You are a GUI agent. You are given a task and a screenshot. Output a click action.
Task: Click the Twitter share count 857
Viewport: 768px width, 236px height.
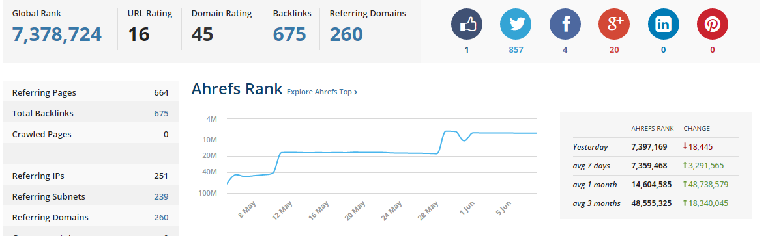(516, 50)
